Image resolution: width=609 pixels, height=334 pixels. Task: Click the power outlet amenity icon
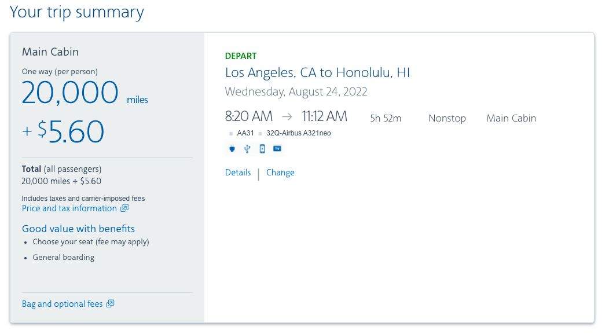pos(232,149)
